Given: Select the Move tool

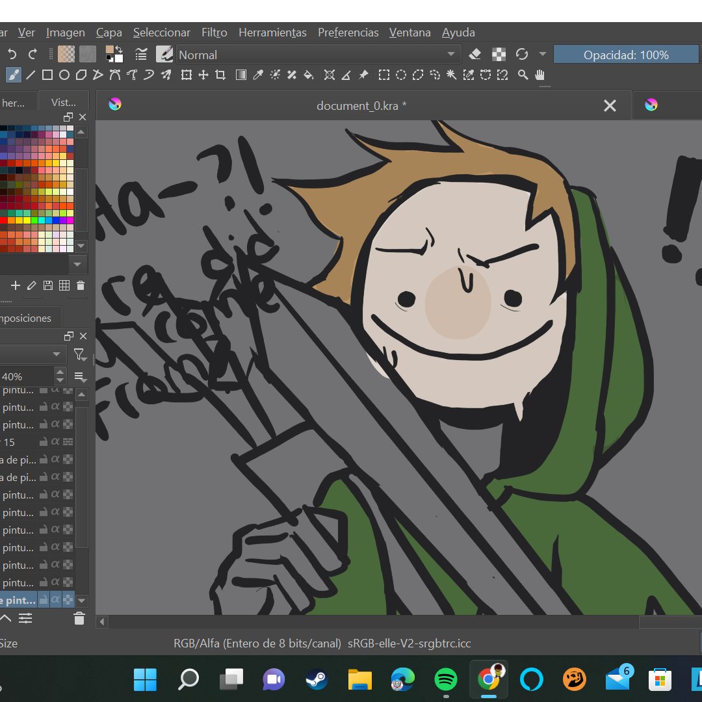Looking at the screenshot, I should 203,75.
